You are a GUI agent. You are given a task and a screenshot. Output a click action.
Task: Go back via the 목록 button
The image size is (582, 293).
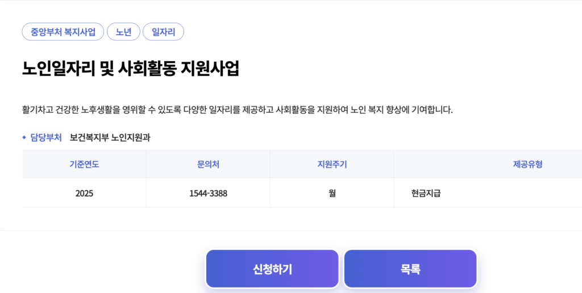[x=410, y=269]
